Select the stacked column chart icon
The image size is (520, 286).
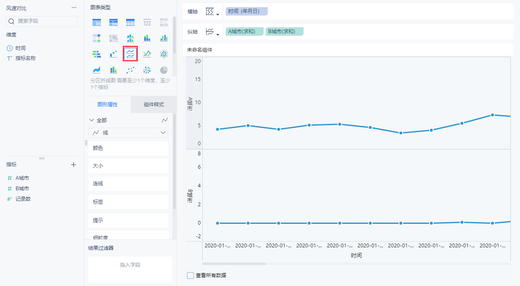147,38
